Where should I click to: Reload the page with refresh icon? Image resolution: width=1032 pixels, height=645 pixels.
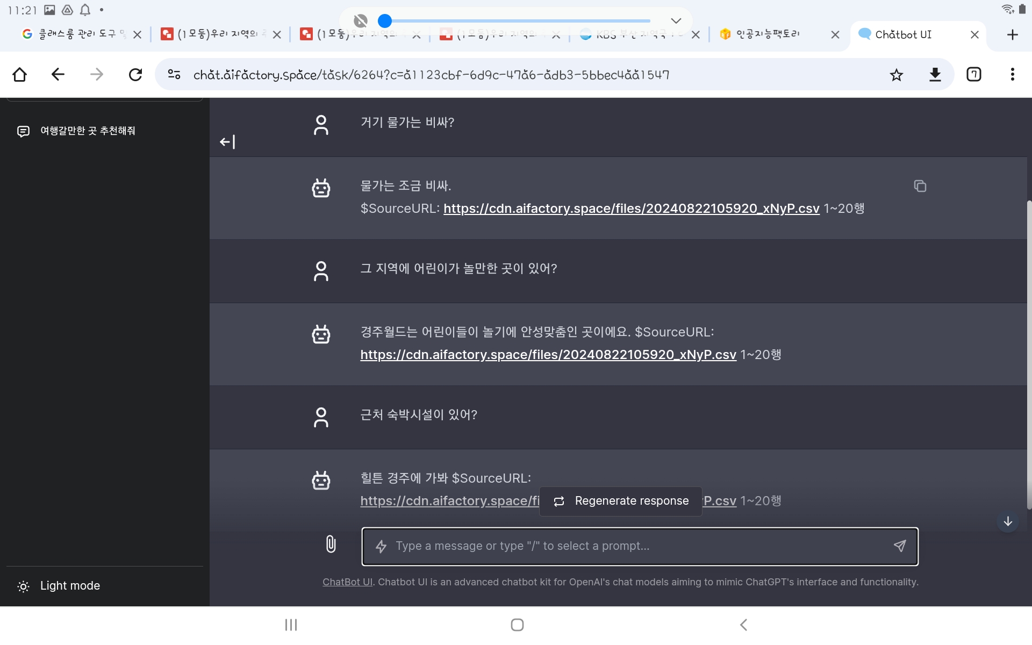[135, 75]
